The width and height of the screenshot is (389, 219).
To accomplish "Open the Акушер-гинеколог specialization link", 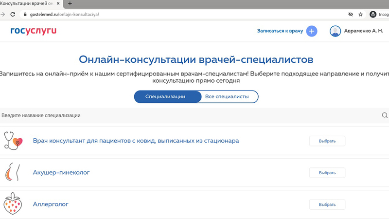I will 61,172.
